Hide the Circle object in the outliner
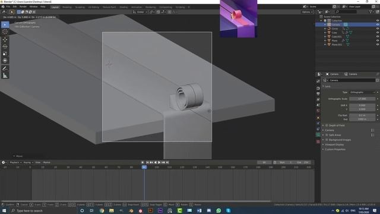This screenshot has width=380, height=214. 378,29
